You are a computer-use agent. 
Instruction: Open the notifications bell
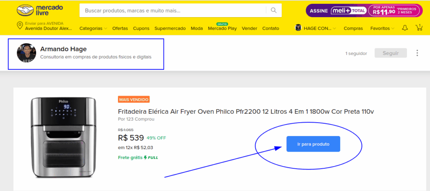[405, 28]
